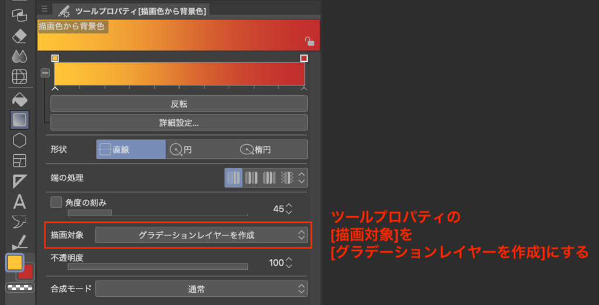Click the editable gradient bar

(180, 74)
